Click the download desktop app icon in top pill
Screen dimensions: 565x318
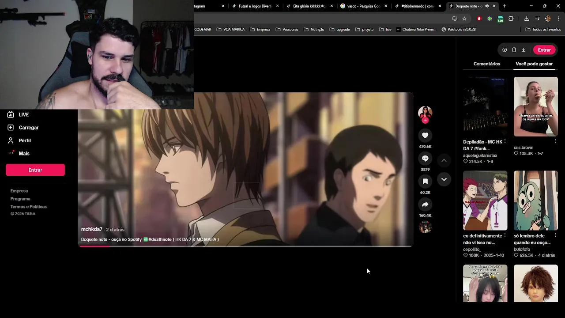[524, 50]
